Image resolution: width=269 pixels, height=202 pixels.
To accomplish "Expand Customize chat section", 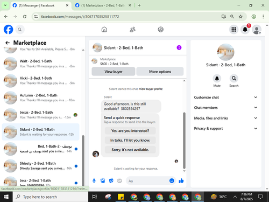I will tap(225, 97).
